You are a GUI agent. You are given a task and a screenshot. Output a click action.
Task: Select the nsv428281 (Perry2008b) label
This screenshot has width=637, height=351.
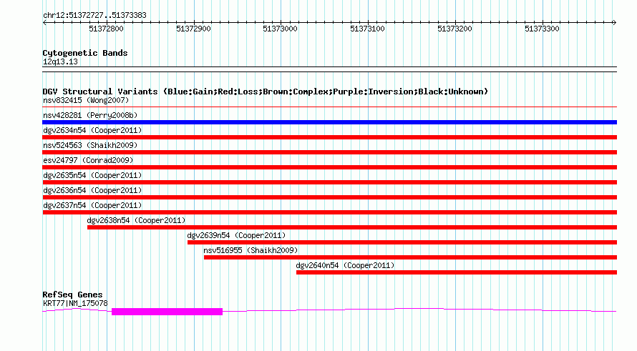click(90, 115)
